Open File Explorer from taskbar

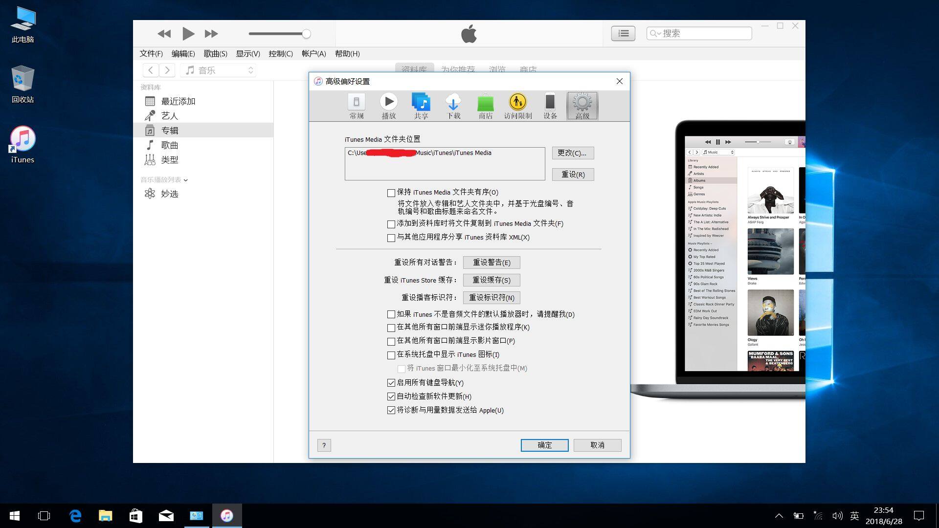coord(105,516)
